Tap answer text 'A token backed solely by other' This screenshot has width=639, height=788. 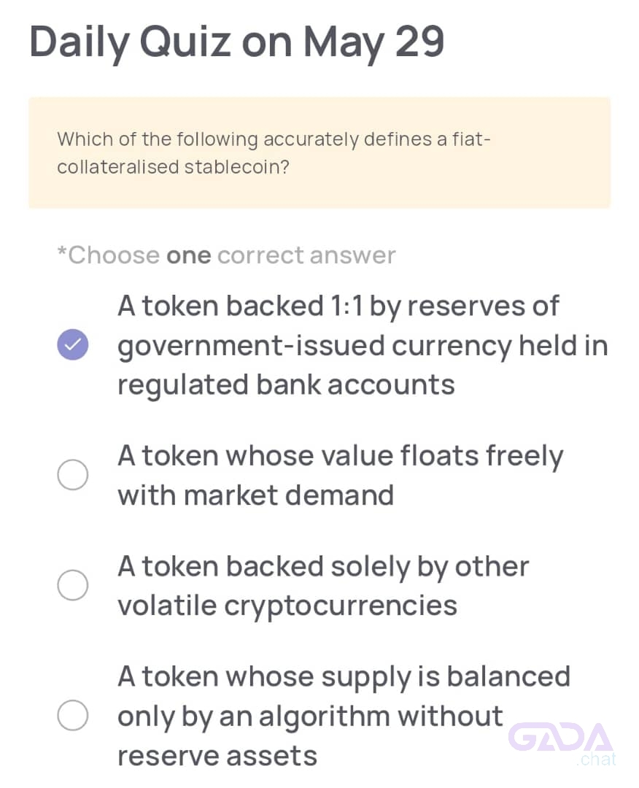click(323, 567)
